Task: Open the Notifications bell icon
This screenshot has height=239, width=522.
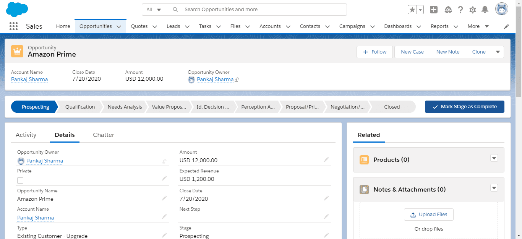Action: point(485,10)
